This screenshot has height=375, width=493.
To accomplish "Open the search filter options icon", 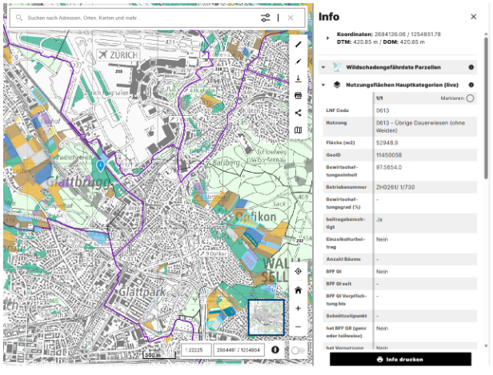I will tap(266, 18).
